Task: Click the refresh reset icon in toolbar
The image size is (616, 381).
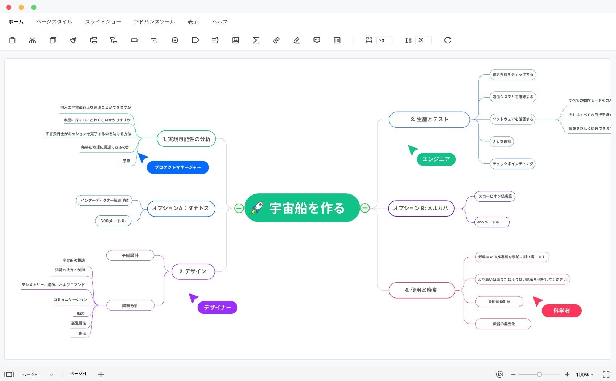Action: 448,40
